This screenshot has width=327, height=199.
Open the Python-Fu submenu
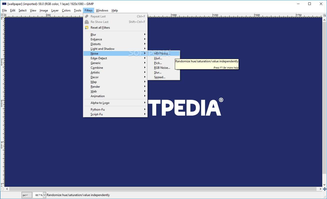(x=115, y=110)
